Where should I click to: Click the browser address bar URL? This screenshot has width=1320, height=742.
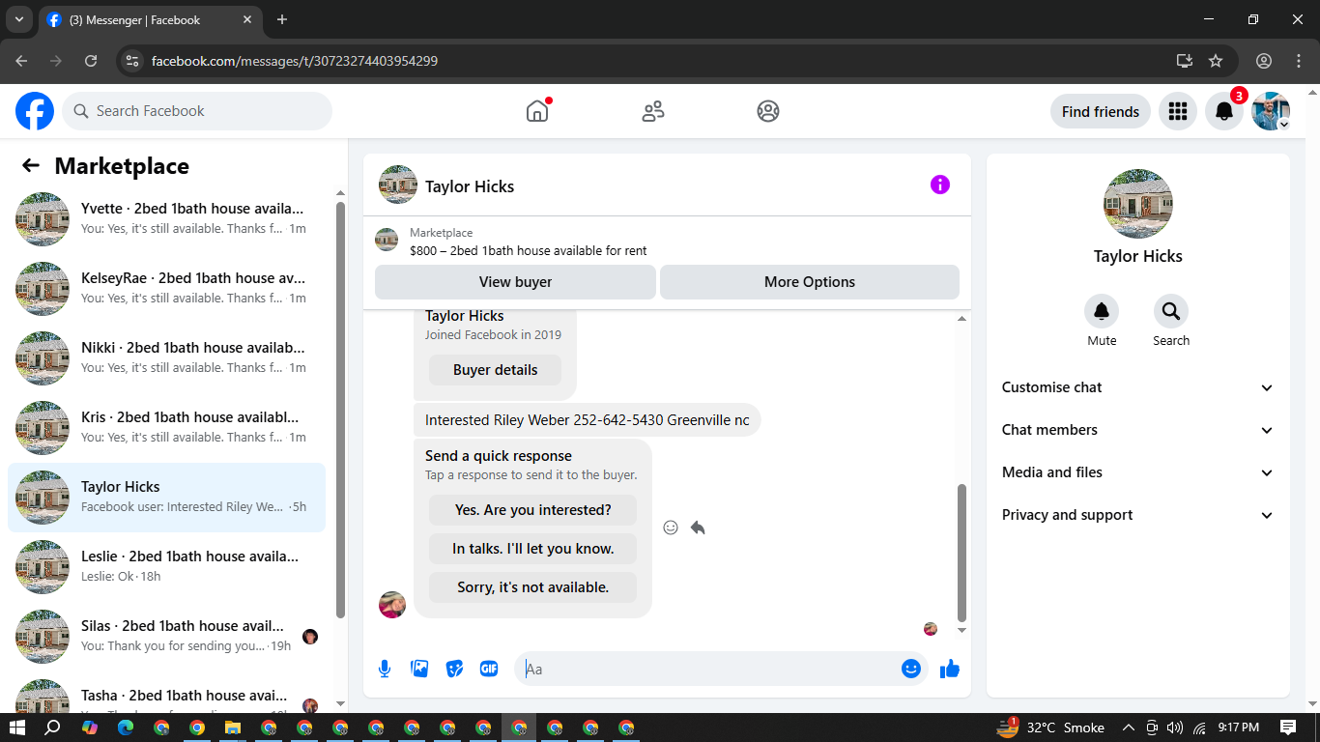[x=295, y=61]
